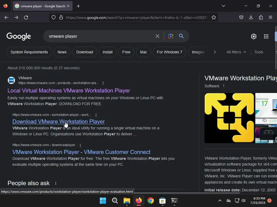Screen dimensions: 277x207
Task: Launch Google Chrome from the taskbar
Action: tap(150, 201)
